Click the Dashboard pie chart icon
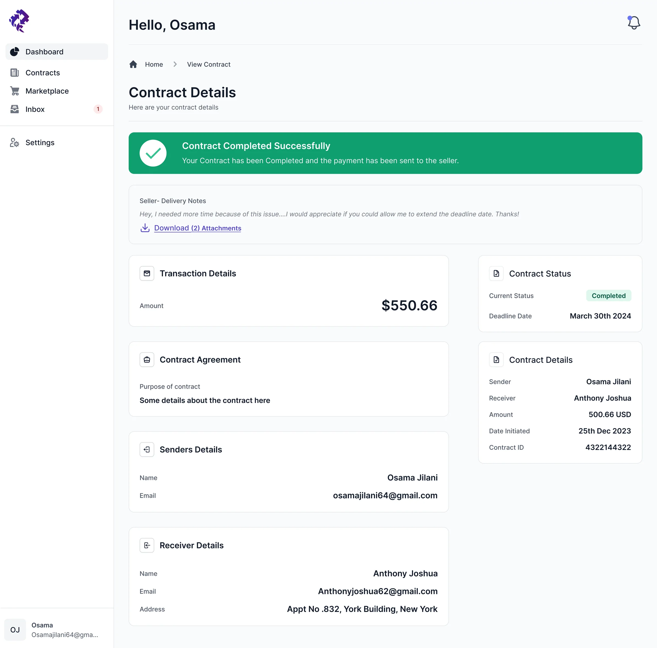 (x=15, y=52)
